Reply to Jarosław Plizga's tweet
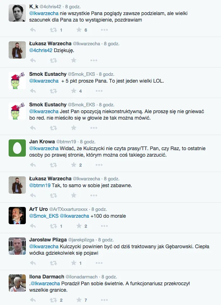Screen dimensions: 221x305 [33, 263]
